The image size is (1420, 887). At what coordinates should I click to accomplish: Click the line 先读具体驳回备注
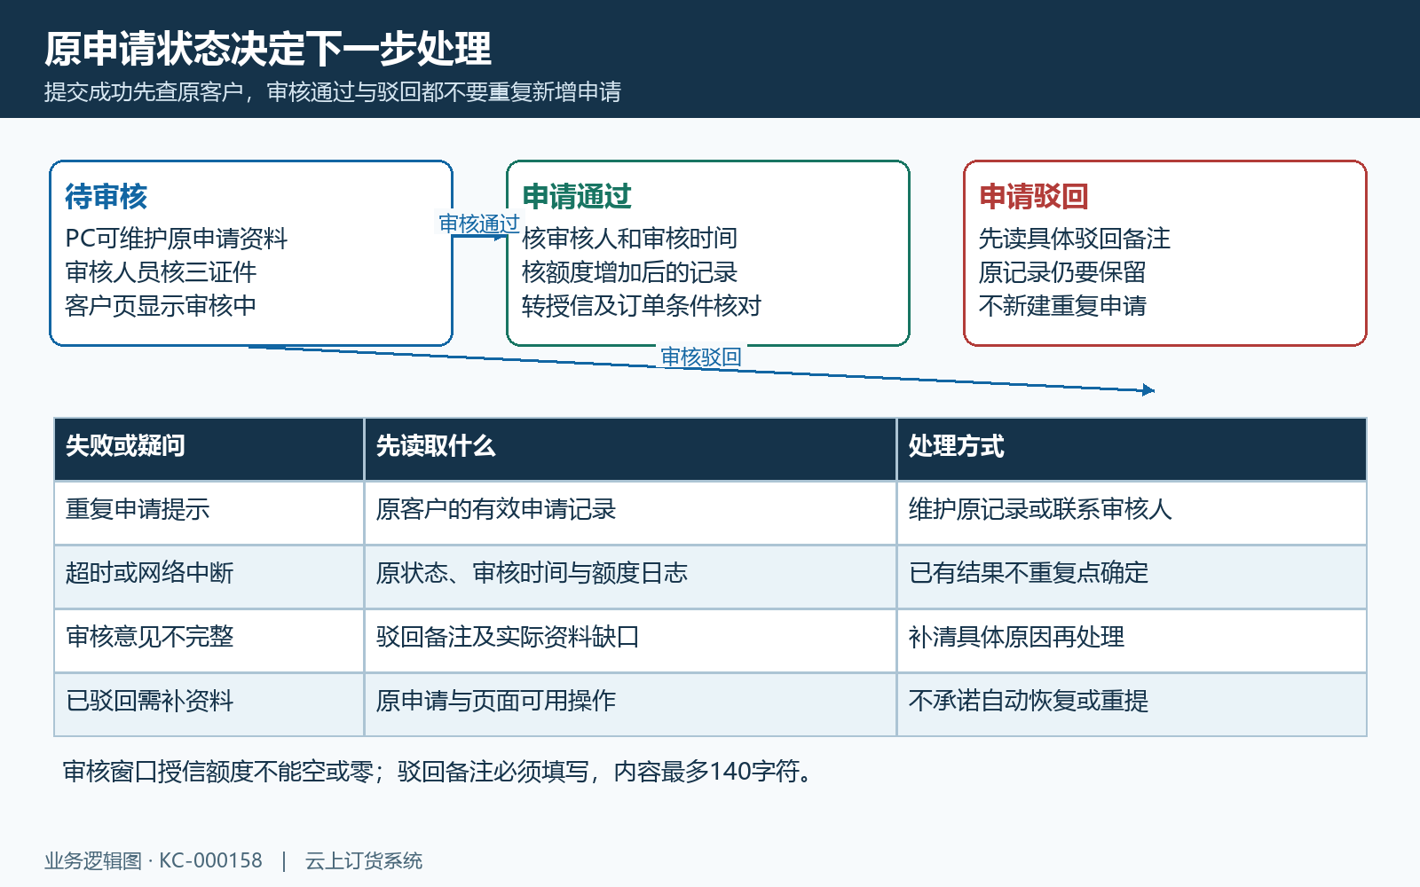[x=1074, y=239]
